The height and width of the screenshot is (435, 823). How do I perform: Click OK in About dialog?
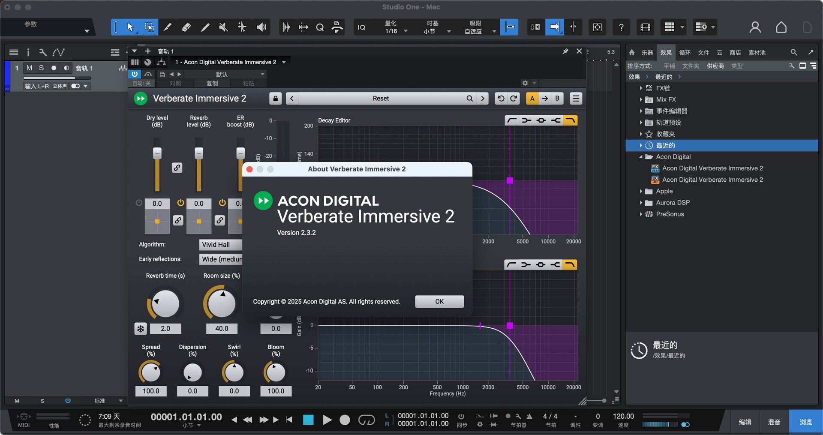click(x=439, y=302)
